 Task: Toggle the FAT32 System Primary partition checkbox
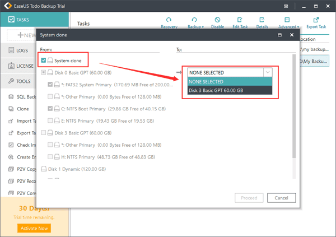50,85
